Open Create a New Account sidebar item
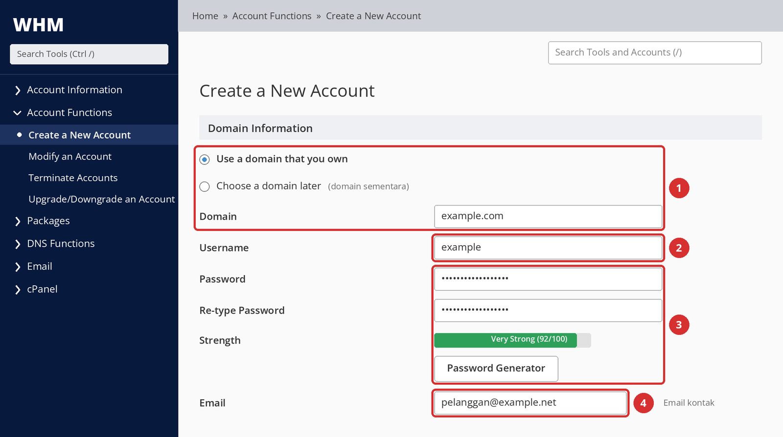783x437 pixels. tap(89, 135)
